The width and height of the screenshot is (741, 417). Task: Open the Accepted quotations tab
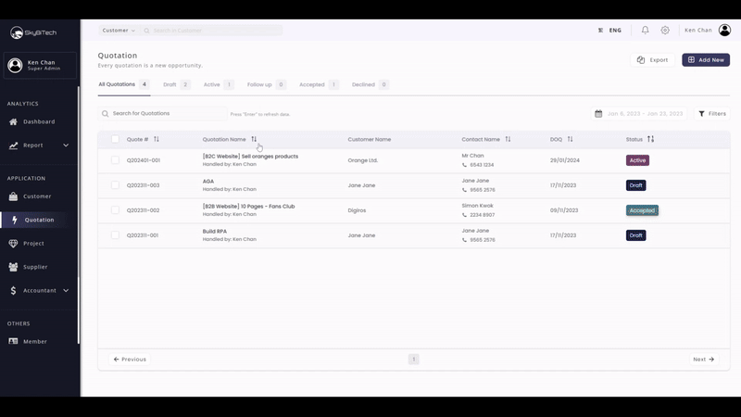point(318,85)
